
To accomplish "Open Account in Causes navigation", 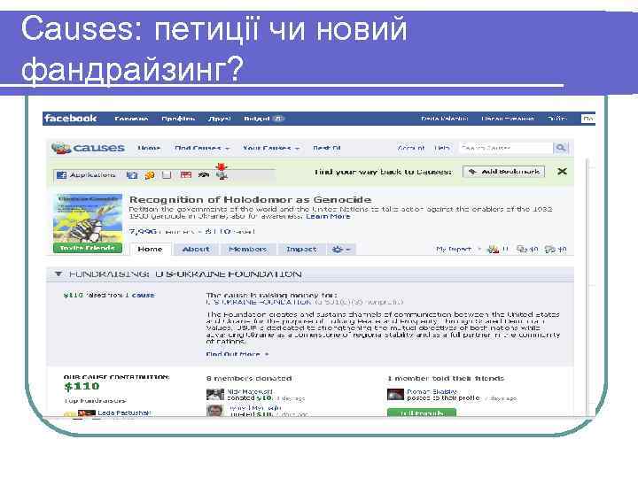I will pos(411,148).
